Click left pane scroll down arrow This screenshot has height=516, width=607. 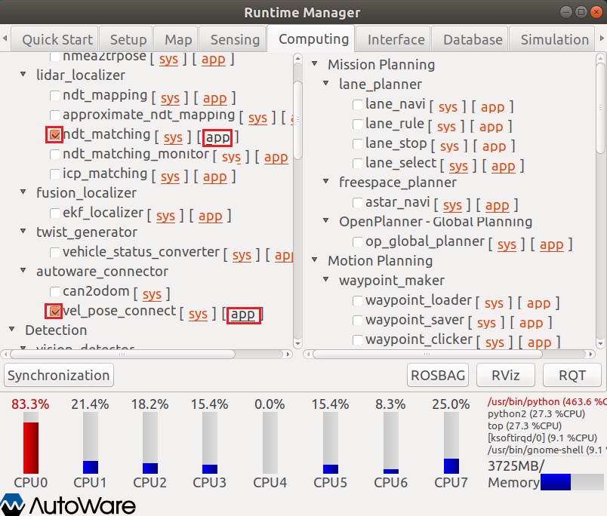tap(297, 343)
